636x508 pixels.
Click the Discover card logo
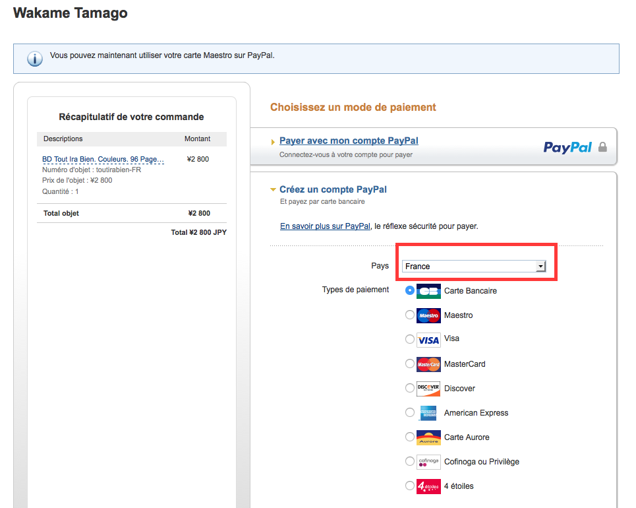coord(428,388)
